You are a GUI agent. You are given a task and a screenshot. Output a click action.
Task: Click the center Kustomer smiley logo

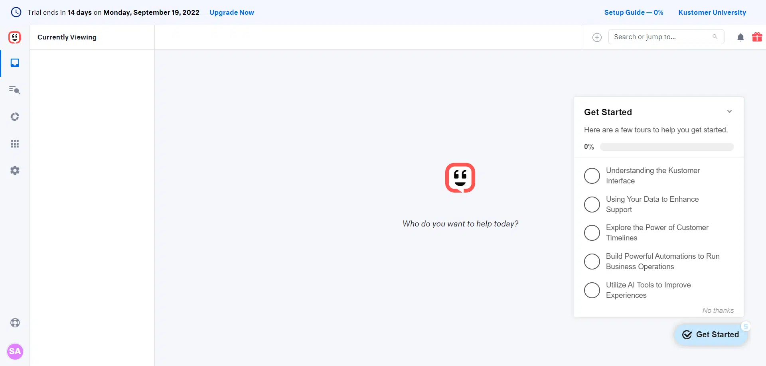(x=460, y=178)
